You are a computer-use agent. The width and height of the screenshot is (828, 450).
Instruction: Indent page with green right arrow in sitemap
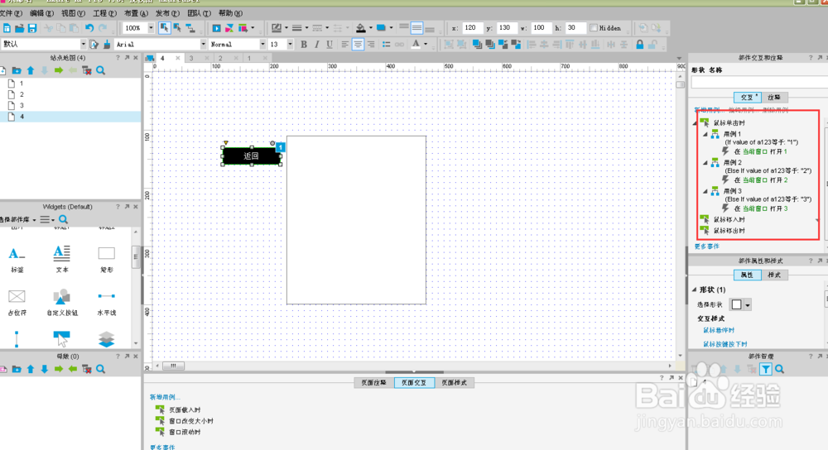(x=59, y=70)
